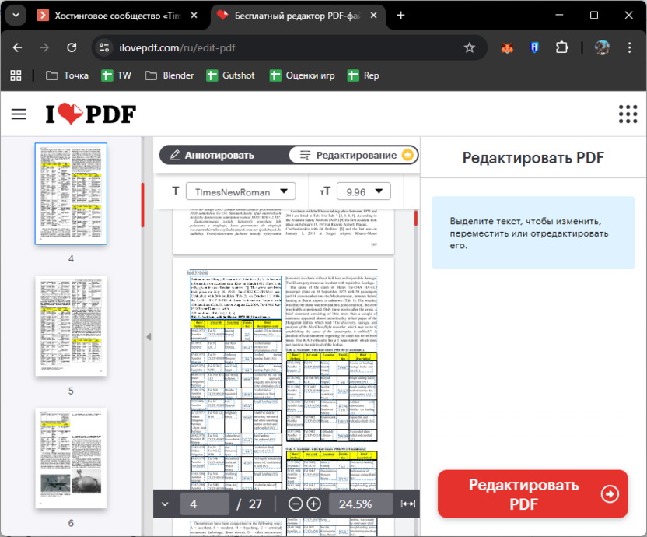
Task: Bookmark the page via the star icon
Action: coord(470,47)
